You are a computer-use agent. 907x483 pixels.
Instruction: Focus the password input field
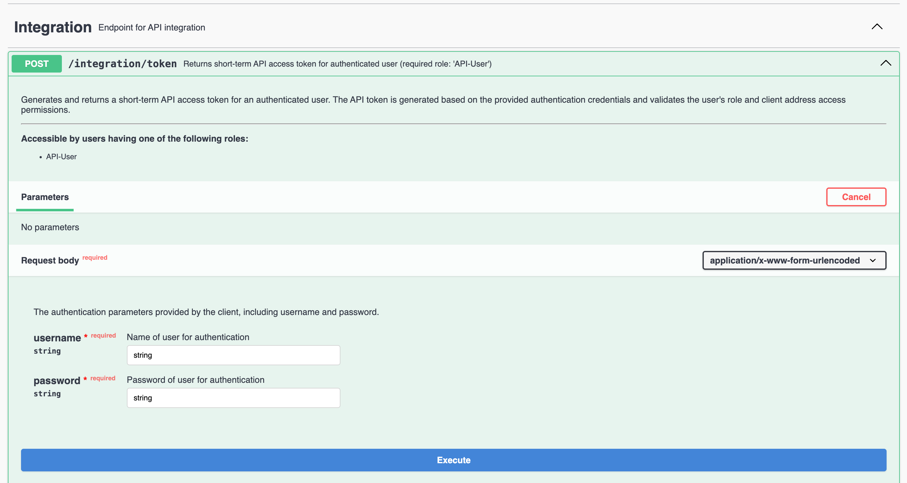(233, 398)
